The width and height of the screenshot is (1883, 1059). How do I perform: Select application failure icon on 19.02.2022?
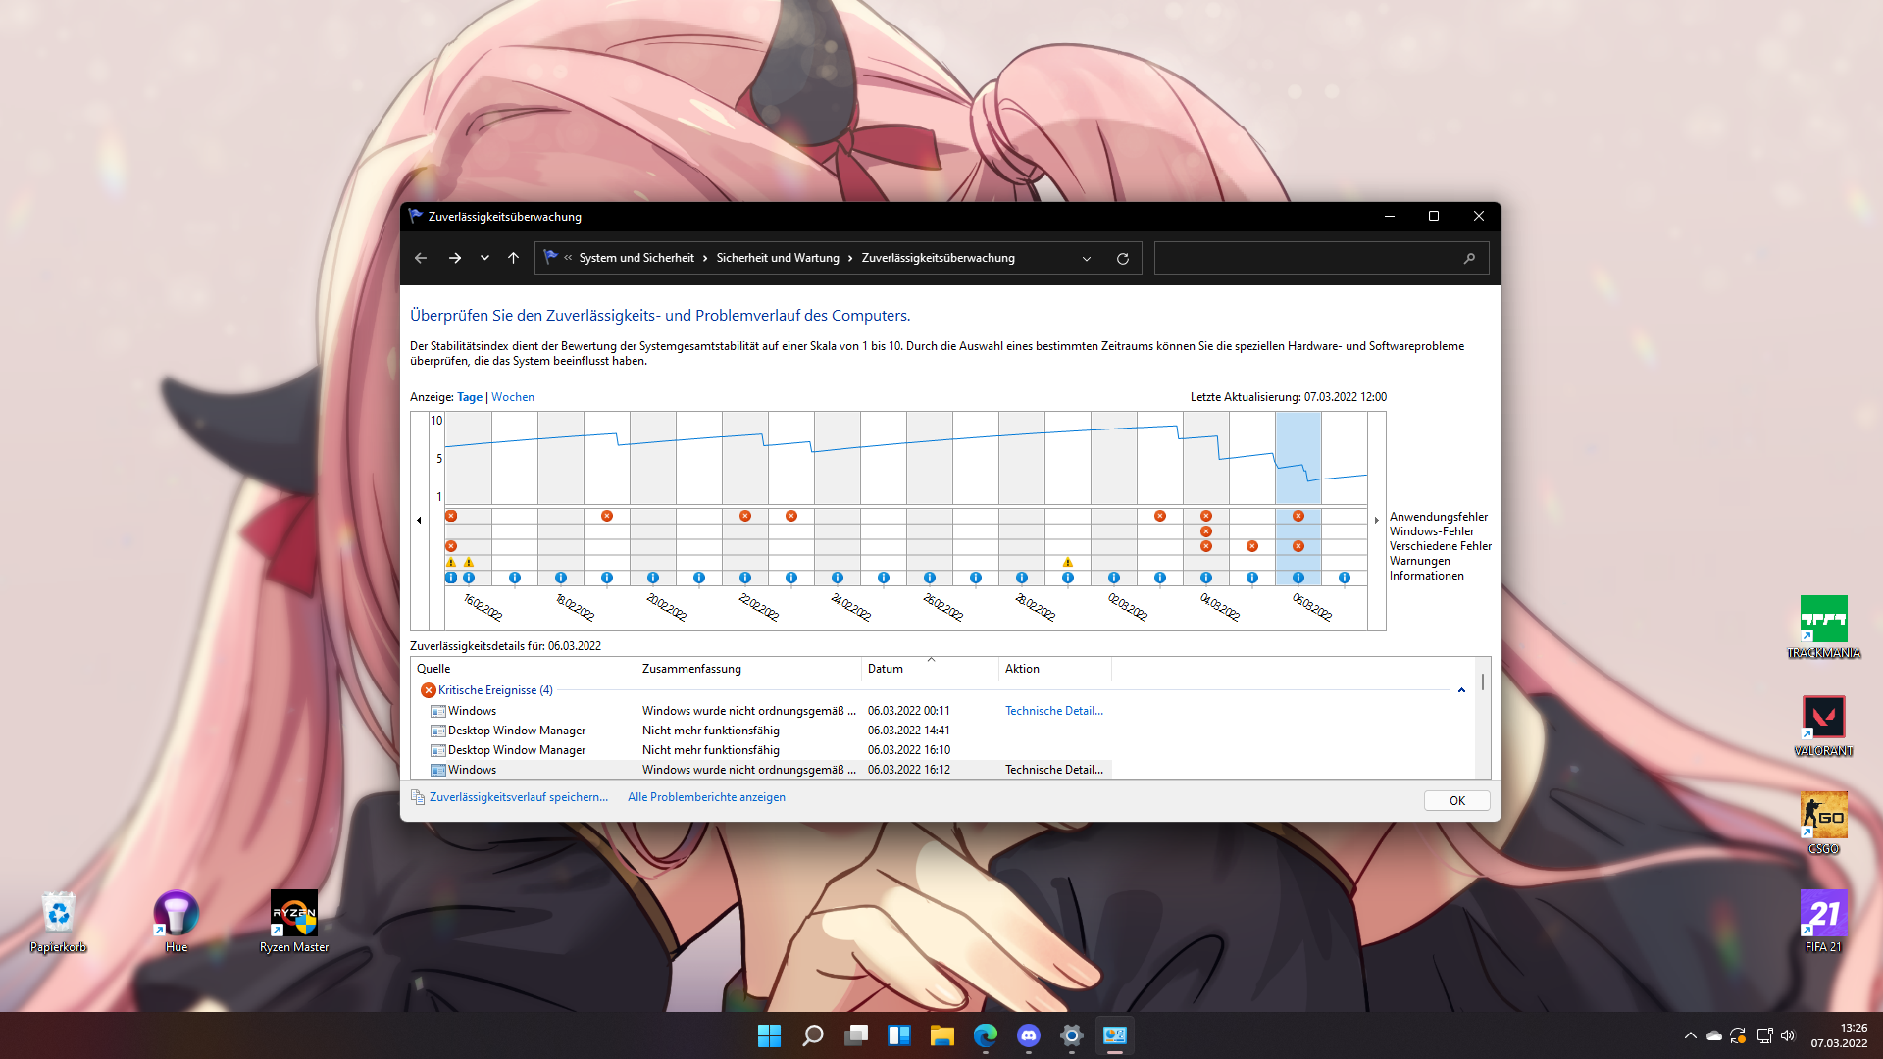coord(607,516)
